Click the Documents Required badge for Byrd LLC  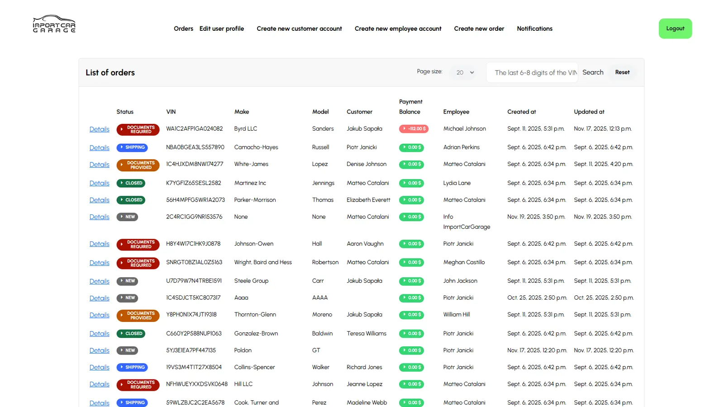pyautogui.click(x=138, y=130)
